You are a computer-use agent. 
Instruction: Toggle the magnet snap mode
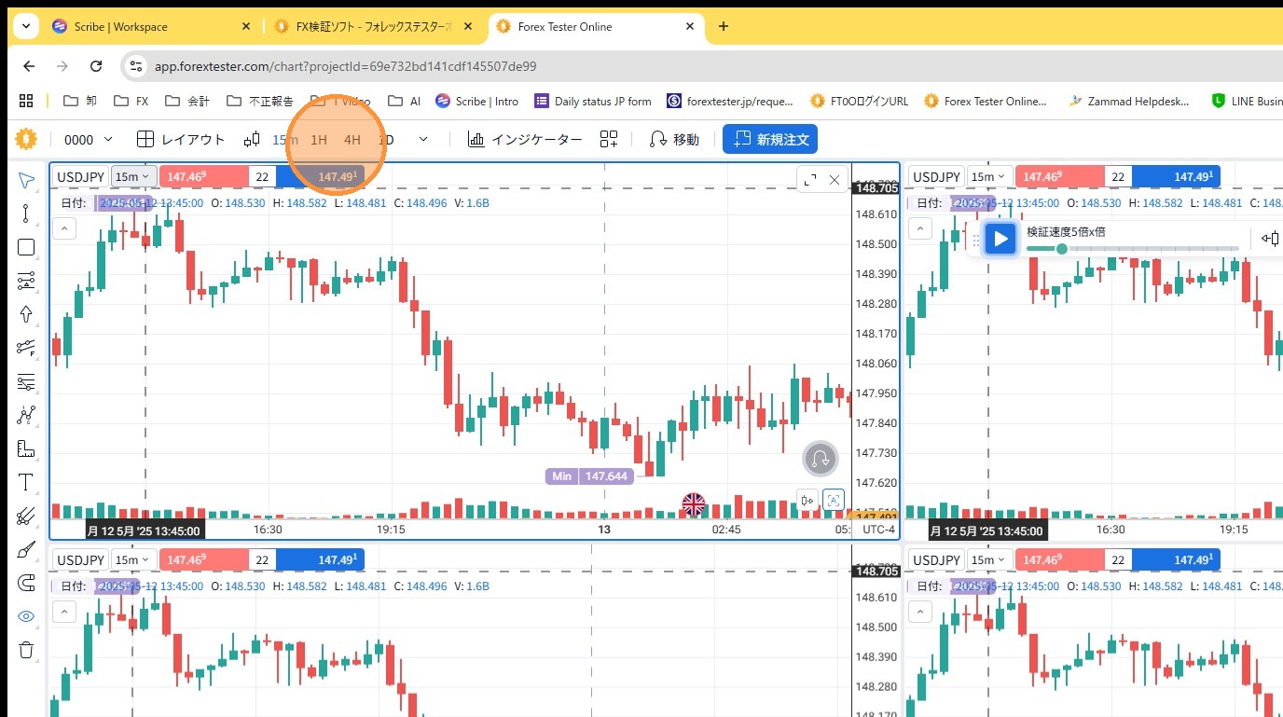[26, 583]
